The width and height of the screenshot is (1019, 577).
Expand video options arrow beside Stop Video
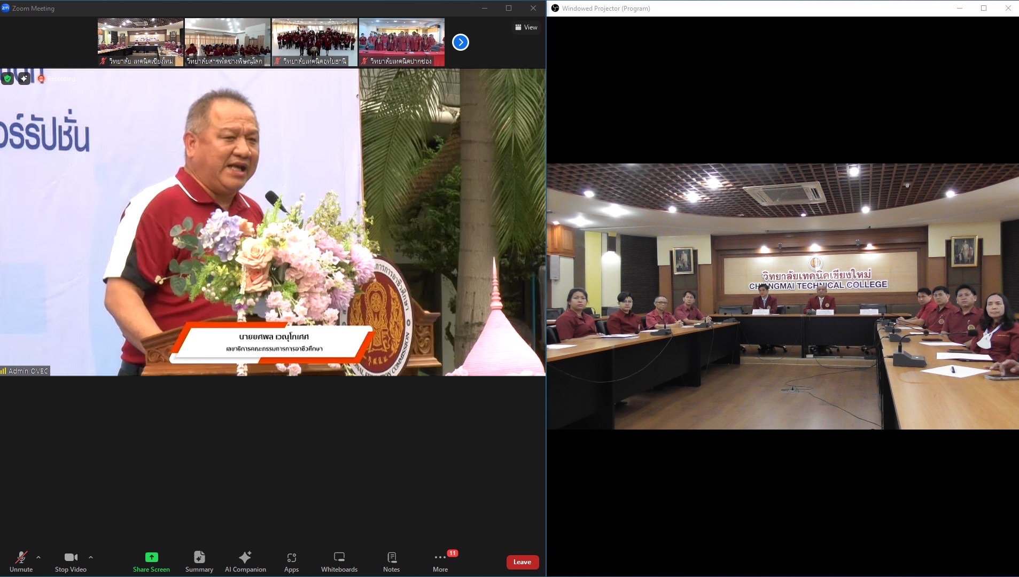pyautogui.click(x=91, y=557)
